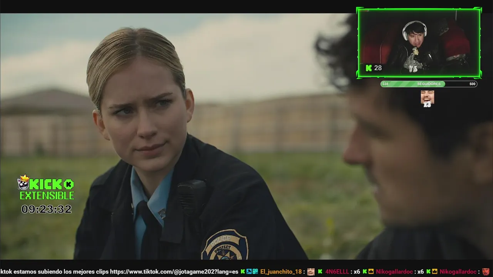Image resolution: width=493 pixels, height=277 pixels.
Task: Click the streamer webcam overlay
Action: tap(419, 43)
